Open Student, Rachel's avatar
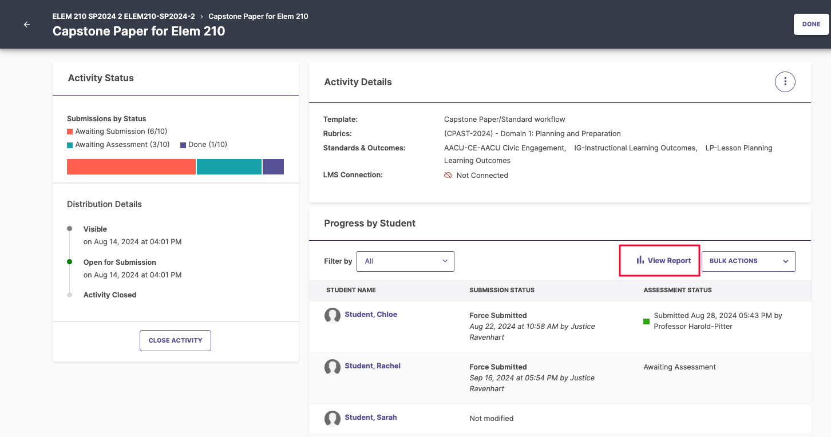 click(333, 367)
